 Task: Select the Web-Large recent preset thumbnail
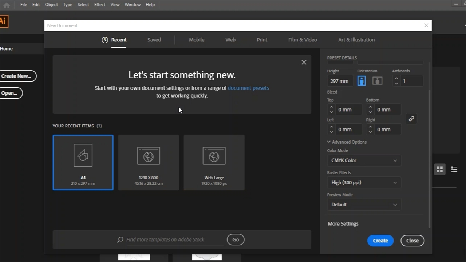point(214,162)
